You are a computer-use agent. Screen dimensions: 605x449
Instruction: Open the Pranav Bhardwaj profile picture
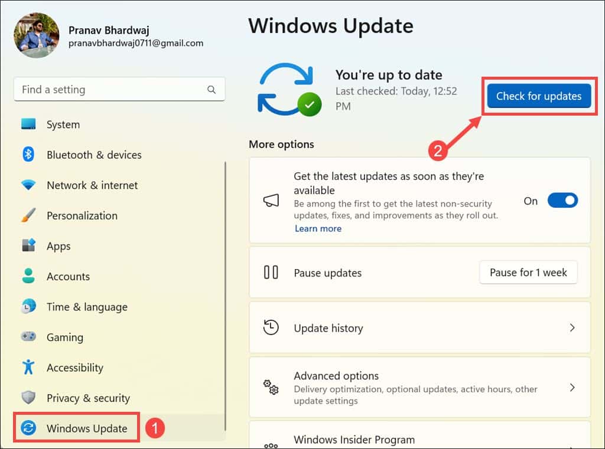pyautogui.click(x=37, y=35)
